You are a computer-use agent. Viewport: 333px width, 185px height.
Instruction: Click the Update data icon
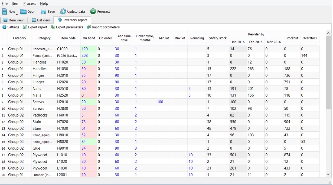coord(63,12)
